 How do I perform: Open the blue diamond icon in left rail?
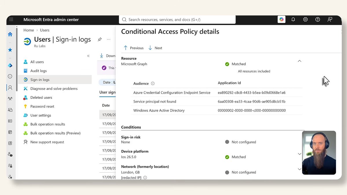pyautogui.click(x=10, y=65)
